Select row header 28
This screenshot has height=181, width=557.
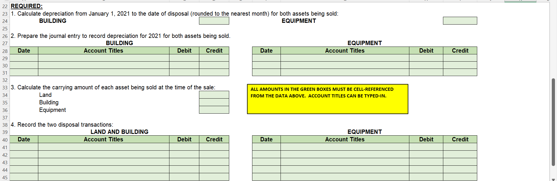(5, 51)
